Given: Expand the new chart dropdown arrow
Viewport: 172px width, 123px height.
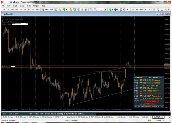Looking at the screenshot, I should (x=66, y=10).
